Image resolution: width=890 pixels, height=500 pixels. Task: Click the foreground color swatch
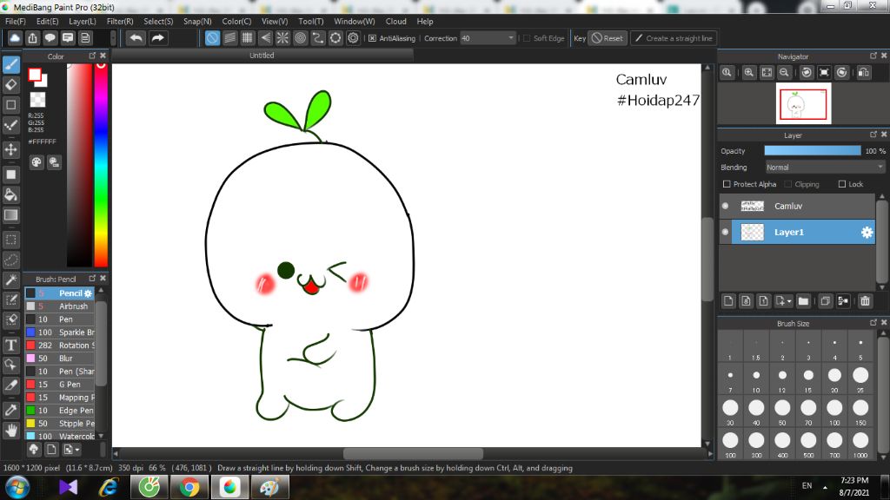35,75
